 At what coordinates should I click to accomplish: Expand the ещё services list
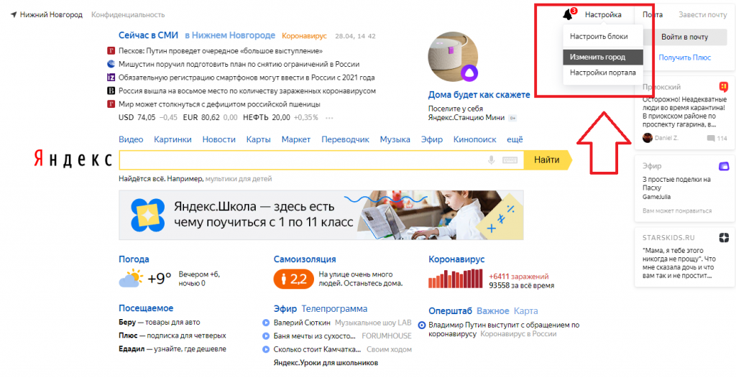(515, 139)
